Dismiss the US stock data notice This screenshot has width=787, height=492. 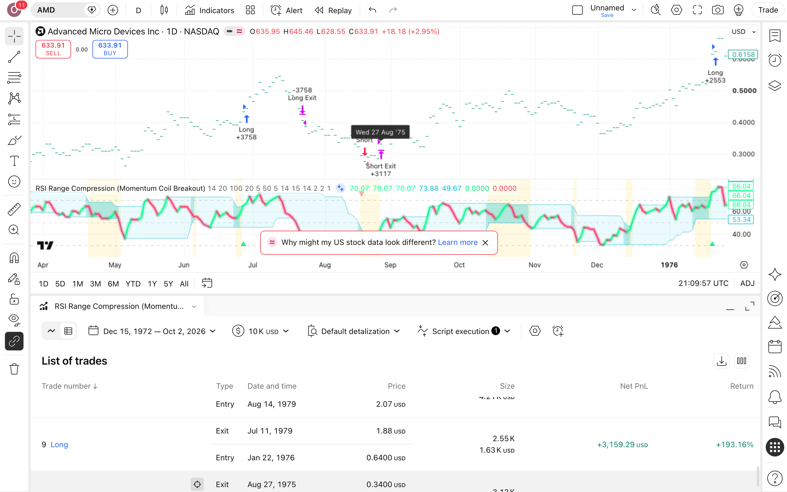485,243
